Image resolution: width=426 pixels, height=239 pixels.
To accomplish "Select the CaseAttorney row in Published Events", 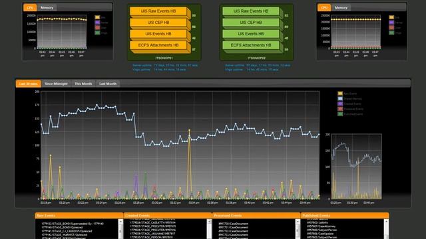I will click(x=321, y=226).
